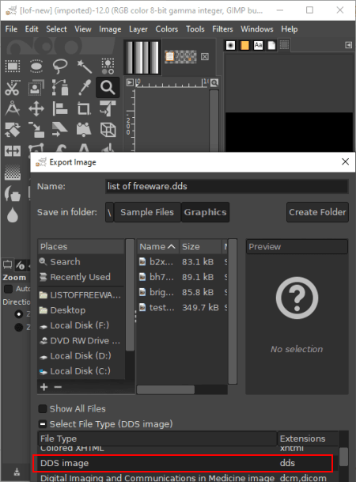The image size is (356, 482).
Task: Sort files by the Name column
Action: click(x=157, y=246)
